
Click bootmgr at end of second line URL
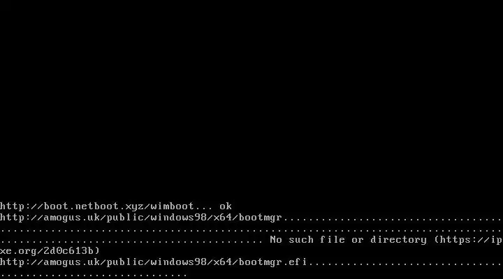pyautogui.click(x=261, y=218)
